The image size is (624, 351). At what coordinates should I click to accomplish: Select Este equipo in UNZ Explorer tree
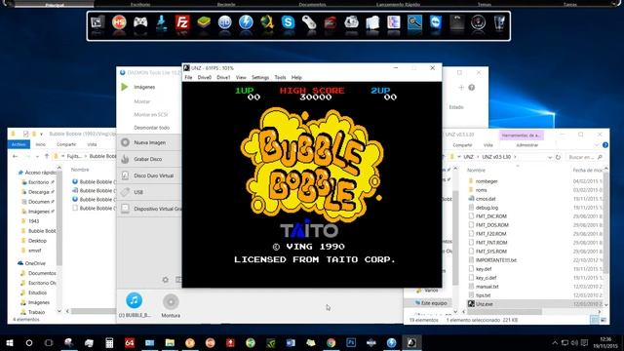pos(434,303)
